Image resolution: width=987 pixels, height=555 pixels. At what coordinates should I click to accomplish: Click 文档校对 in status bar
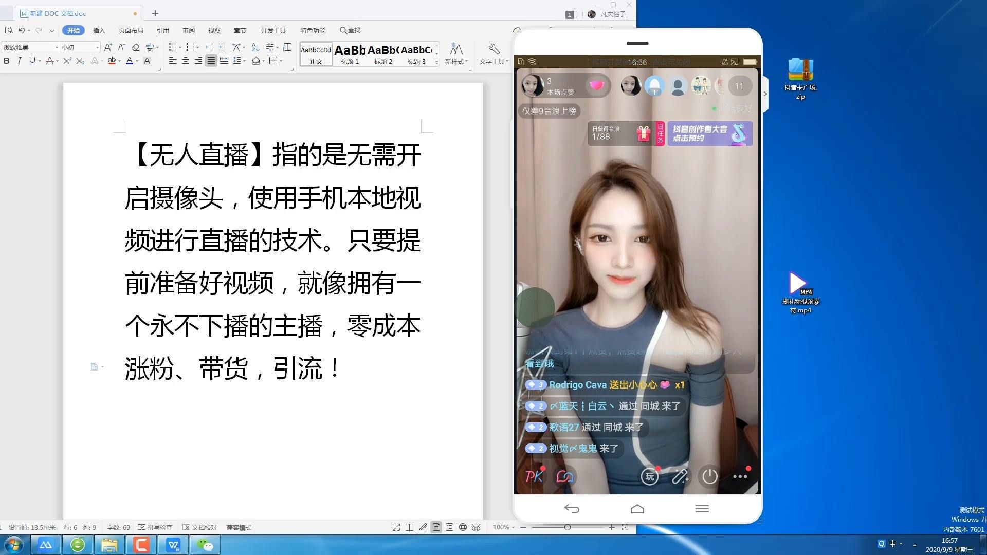tap(200, 527)
